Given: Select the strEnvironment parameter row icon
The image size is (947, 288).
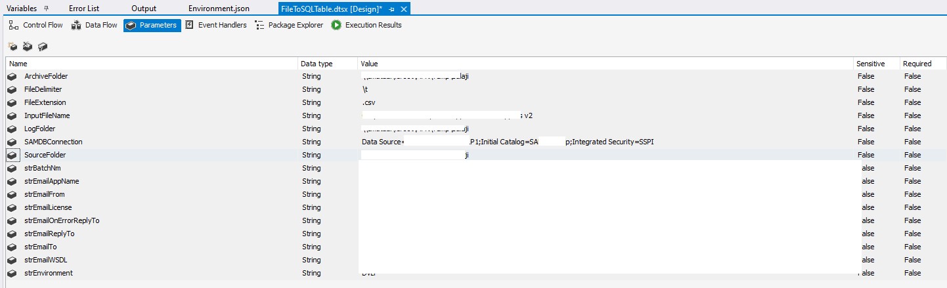Looking at the screenshot, I should 12,273.
